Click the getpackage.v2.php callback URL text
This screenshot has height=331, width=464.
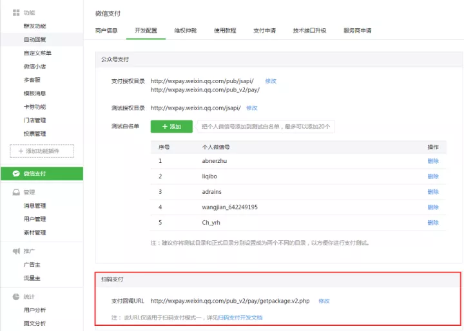click(230, 301)
